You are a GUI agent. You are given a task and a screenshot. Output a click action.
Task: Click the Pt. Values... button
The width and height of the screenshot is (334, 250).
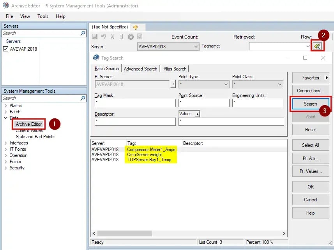(x=310, y=172)
